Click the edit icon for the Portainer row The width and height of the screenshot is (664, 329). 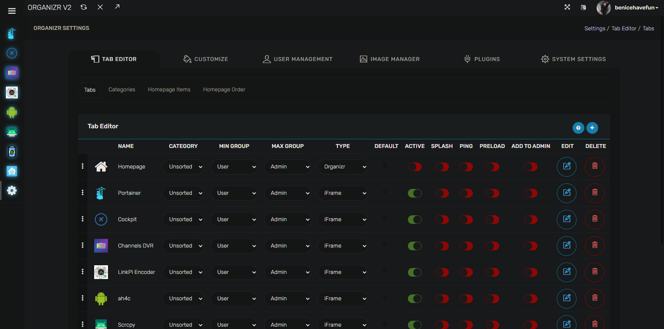566,193
